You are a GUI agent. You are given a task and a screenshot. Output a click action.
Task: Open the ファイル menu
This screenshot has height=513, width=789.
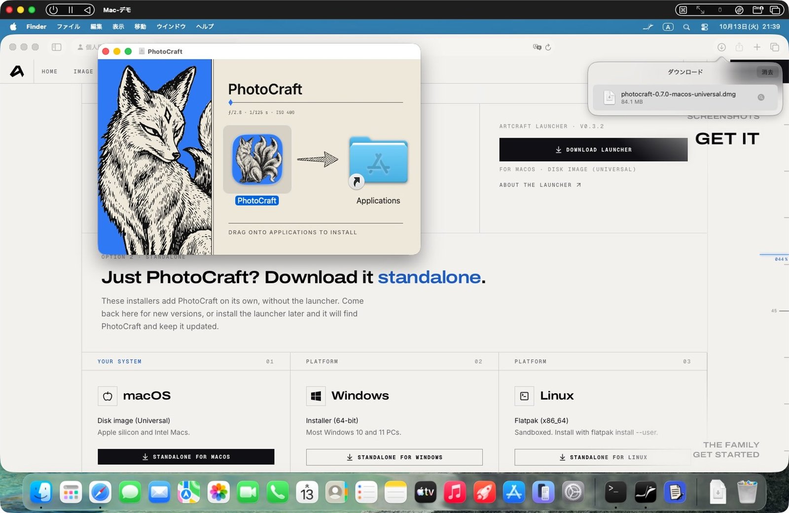(69, 27)
